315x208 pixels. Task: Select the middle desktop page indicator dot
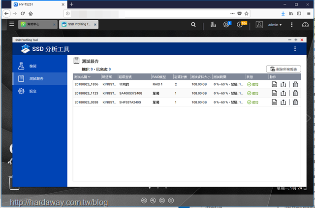tap(157, 188)
